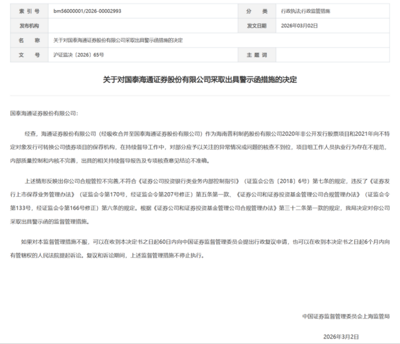Select document number 沪证监决〔2026〕65号
400x344 pixels.
coord(78,54)
